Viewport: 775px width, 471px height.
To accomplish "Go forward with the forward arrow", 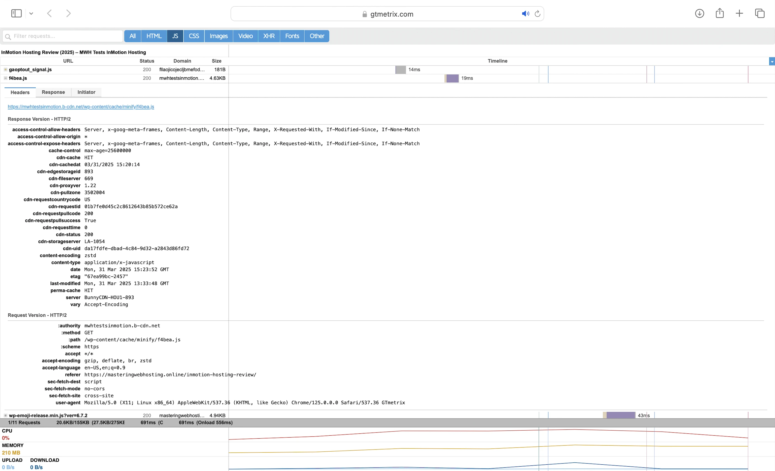I will (x=68, y=14).
